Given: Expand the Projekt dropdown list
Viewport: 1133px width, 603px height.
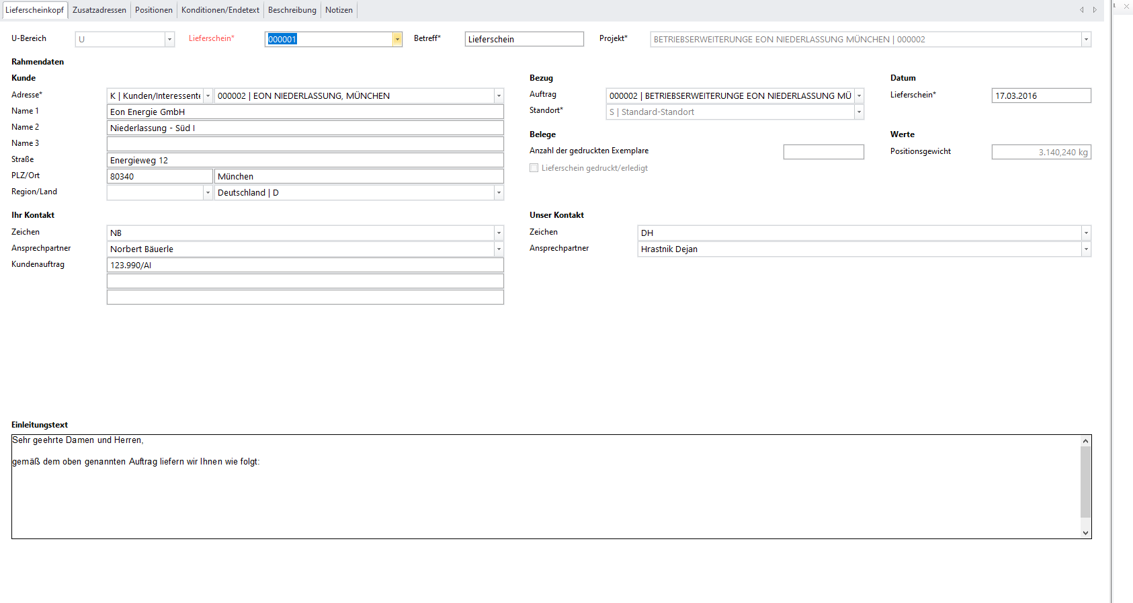Looking at the screenshot, I should pos(1085,40).
